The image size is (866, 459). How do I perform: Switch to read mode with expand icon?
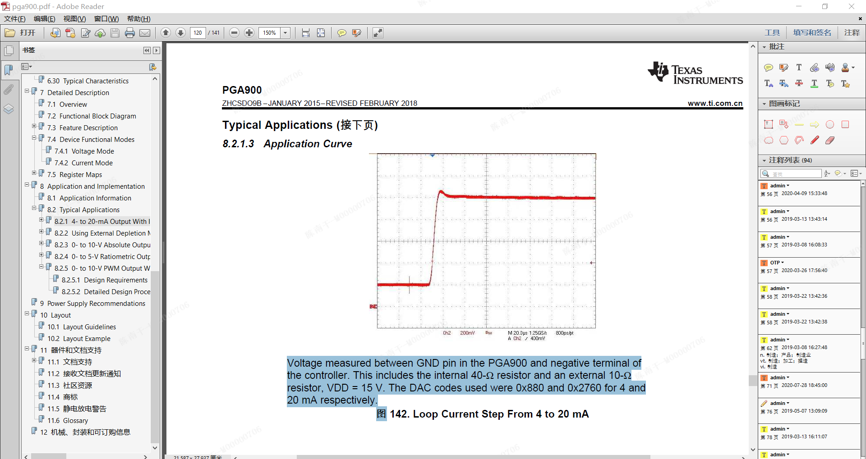click(378, 33)
